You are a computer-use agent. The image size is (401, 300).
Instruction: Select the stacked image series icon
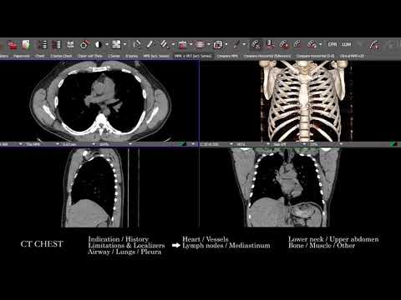coord(43,45)
